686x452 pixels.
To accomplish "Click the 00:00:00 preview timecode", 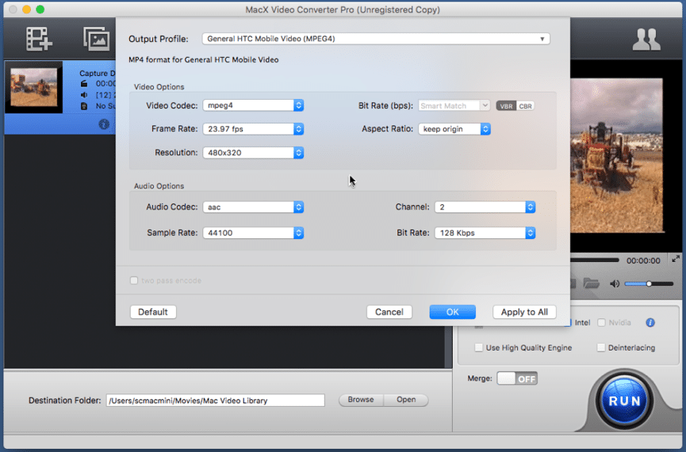I will pos(643,260).
